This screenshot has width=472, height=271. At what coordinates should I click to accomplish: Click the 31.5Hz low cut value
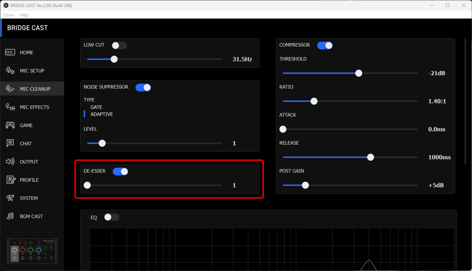click(x=242, y=60)
